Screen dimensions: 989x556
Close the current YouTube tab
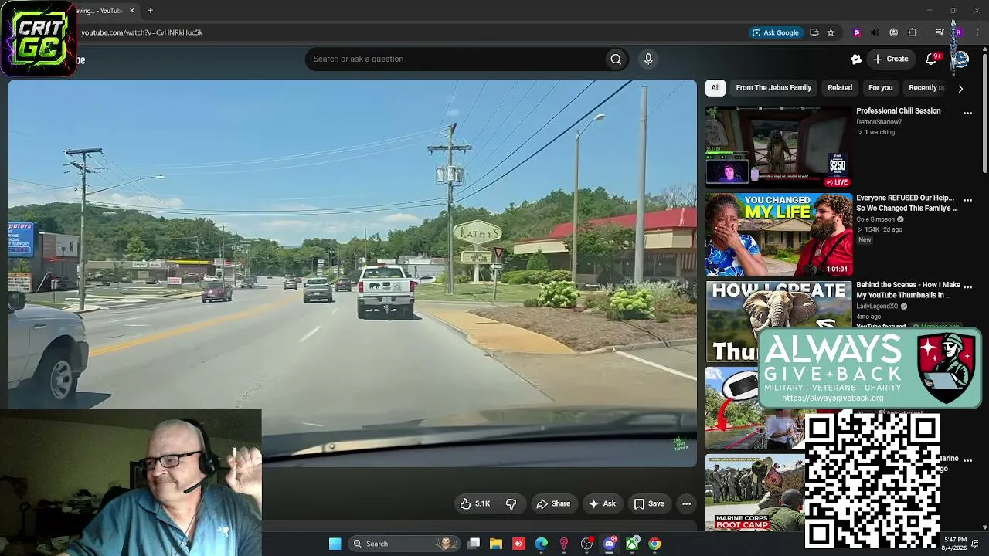pos(131,11)
